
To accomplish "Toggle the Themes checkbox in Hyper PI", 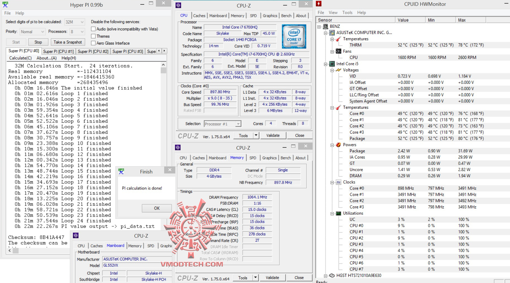I will [x=93, y=36].
